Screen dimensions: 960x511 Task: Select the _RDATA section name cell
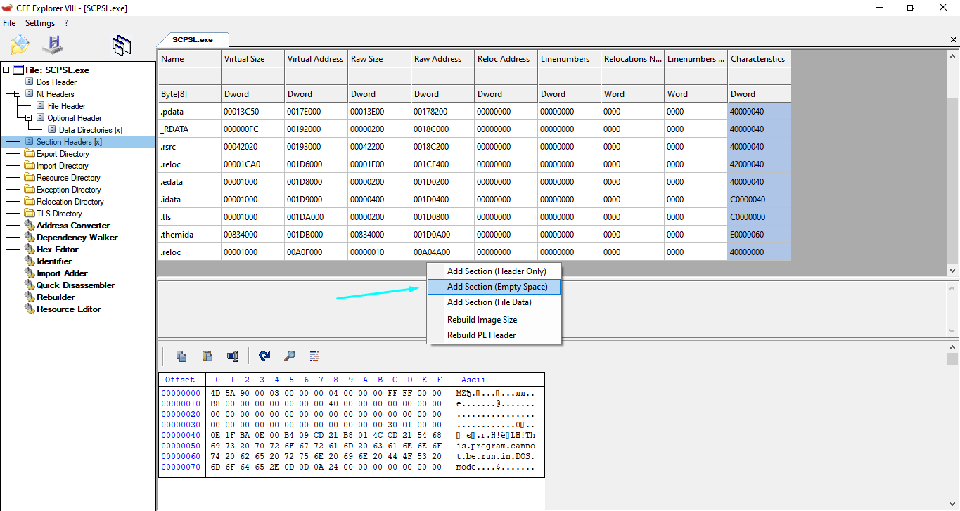(x=189, y=129)
